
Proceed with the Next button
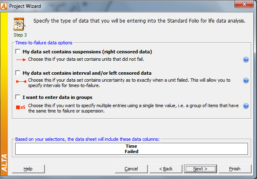(x=200, y=169)
